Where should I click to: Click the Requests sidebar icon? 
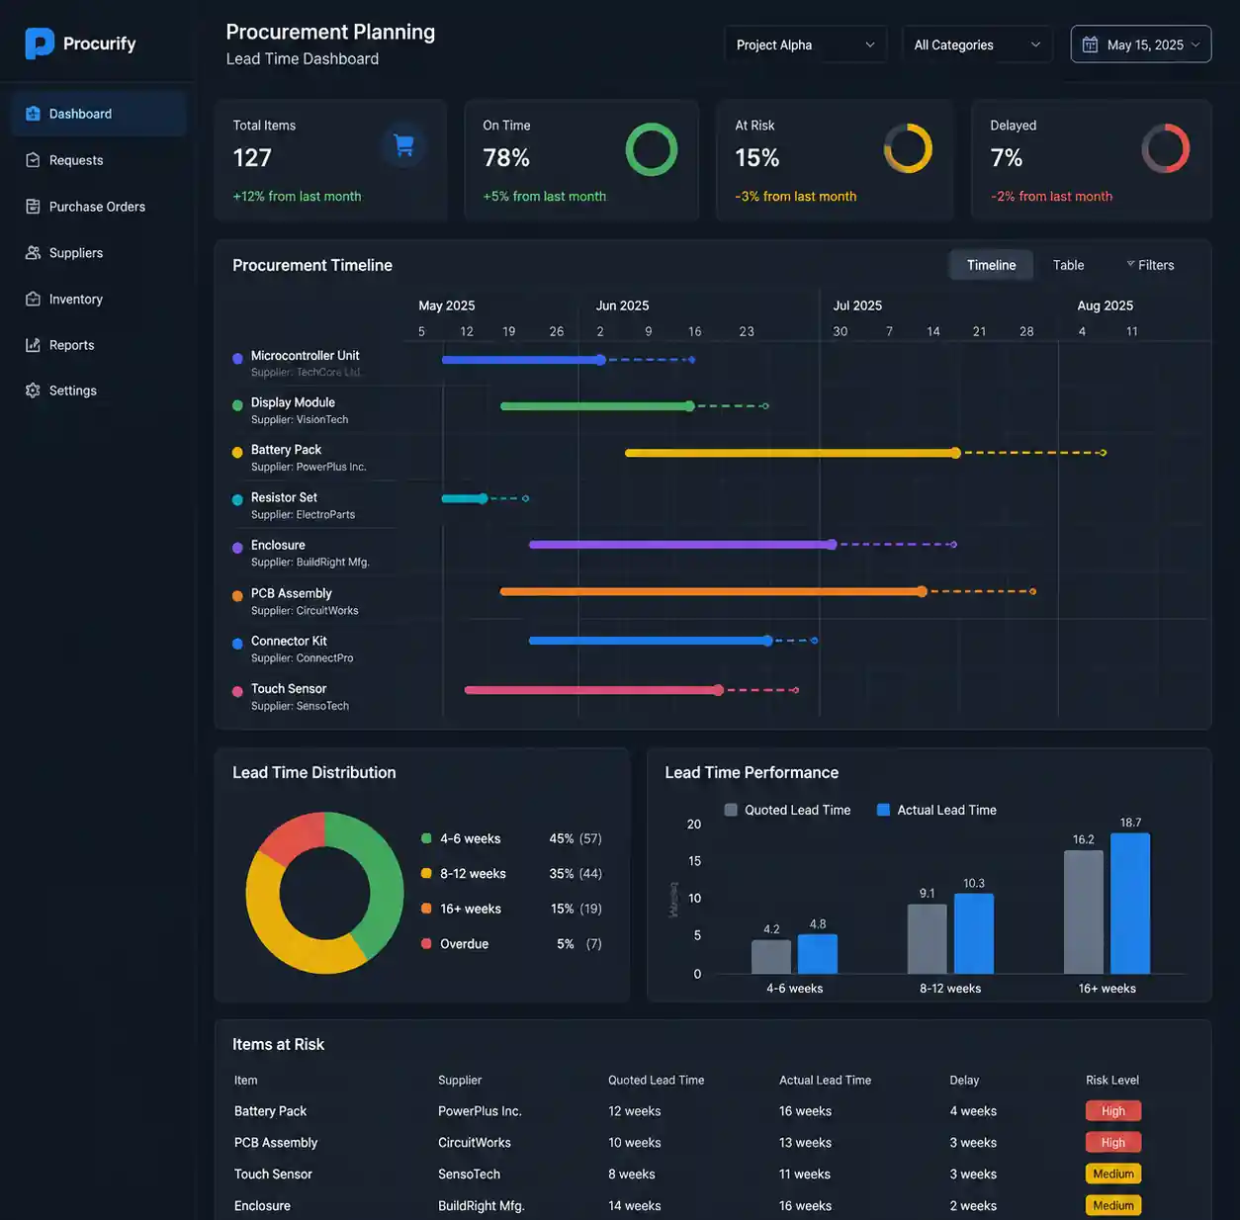tap(33, 160)
